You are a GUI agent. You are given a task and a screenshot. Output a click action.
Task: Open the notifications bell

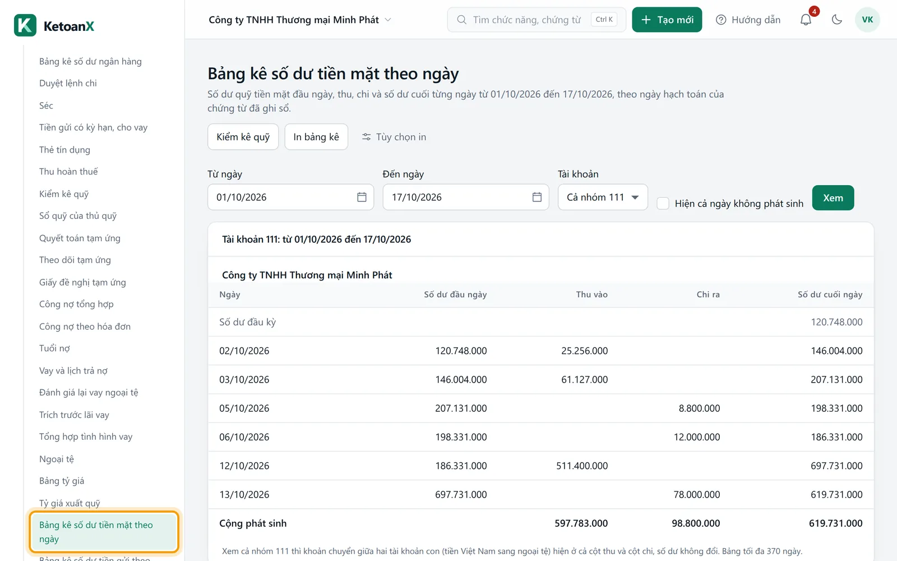(806, 20)
